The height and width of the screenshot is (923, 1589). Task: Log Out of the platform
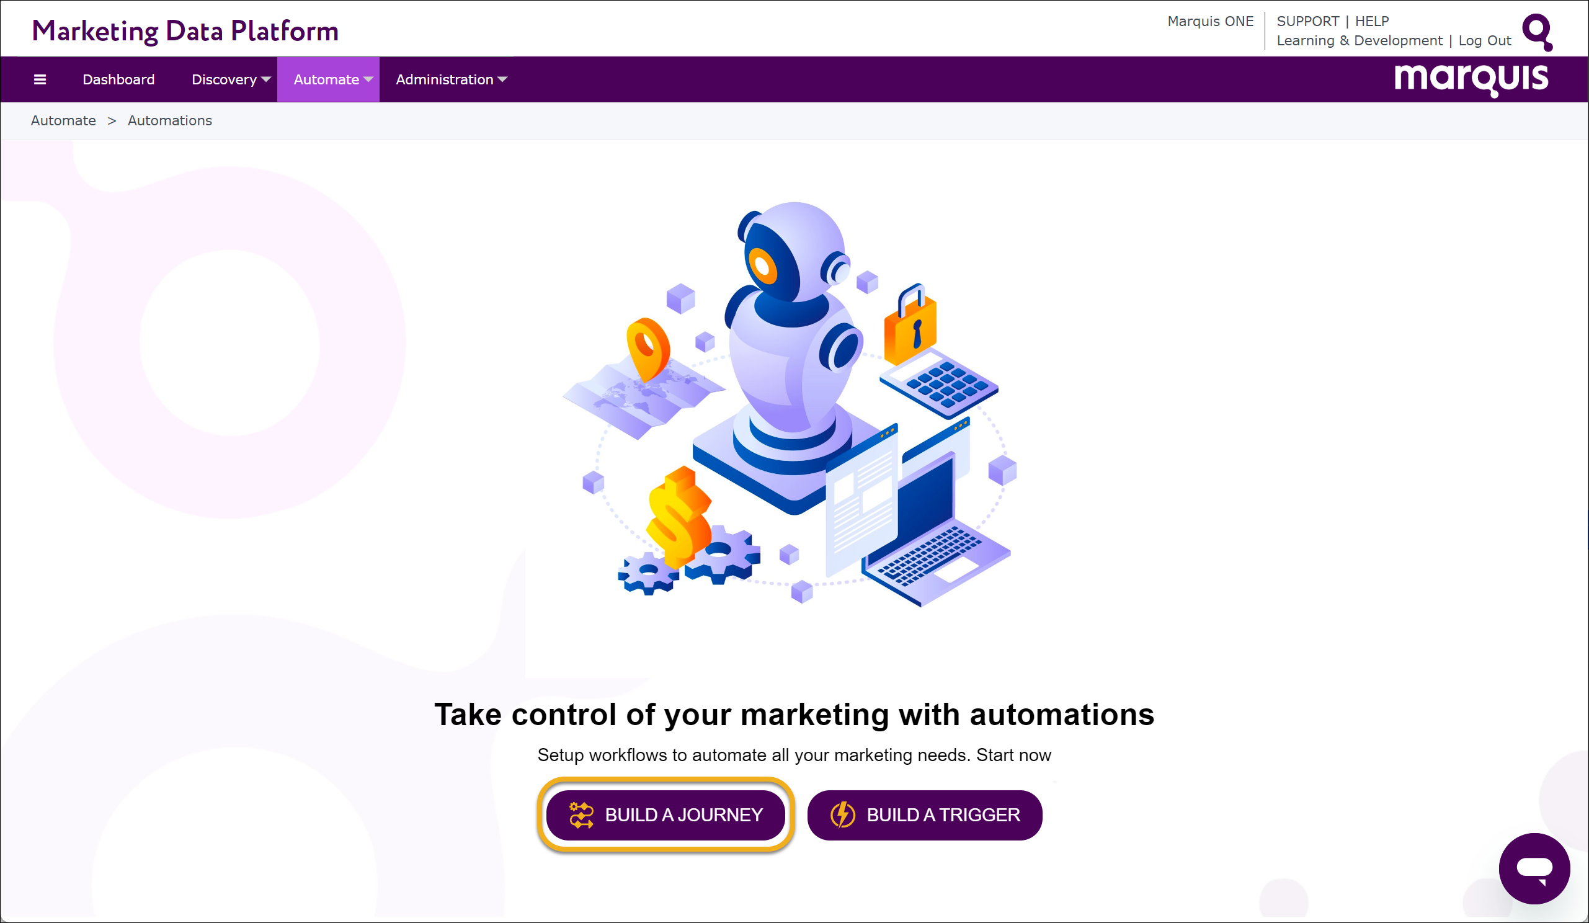tap(1485, 41)
